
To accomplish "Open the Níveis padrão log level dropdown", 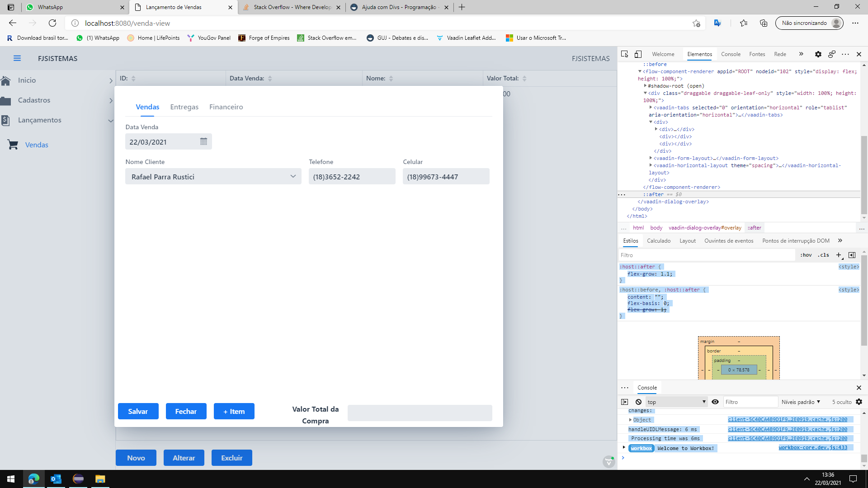I will point(801,402).
